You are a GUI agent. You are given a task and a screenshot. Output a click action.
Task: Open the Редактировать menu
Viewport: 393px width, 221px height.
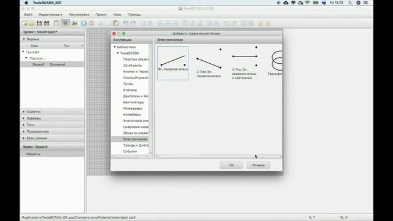pos(50,15)
